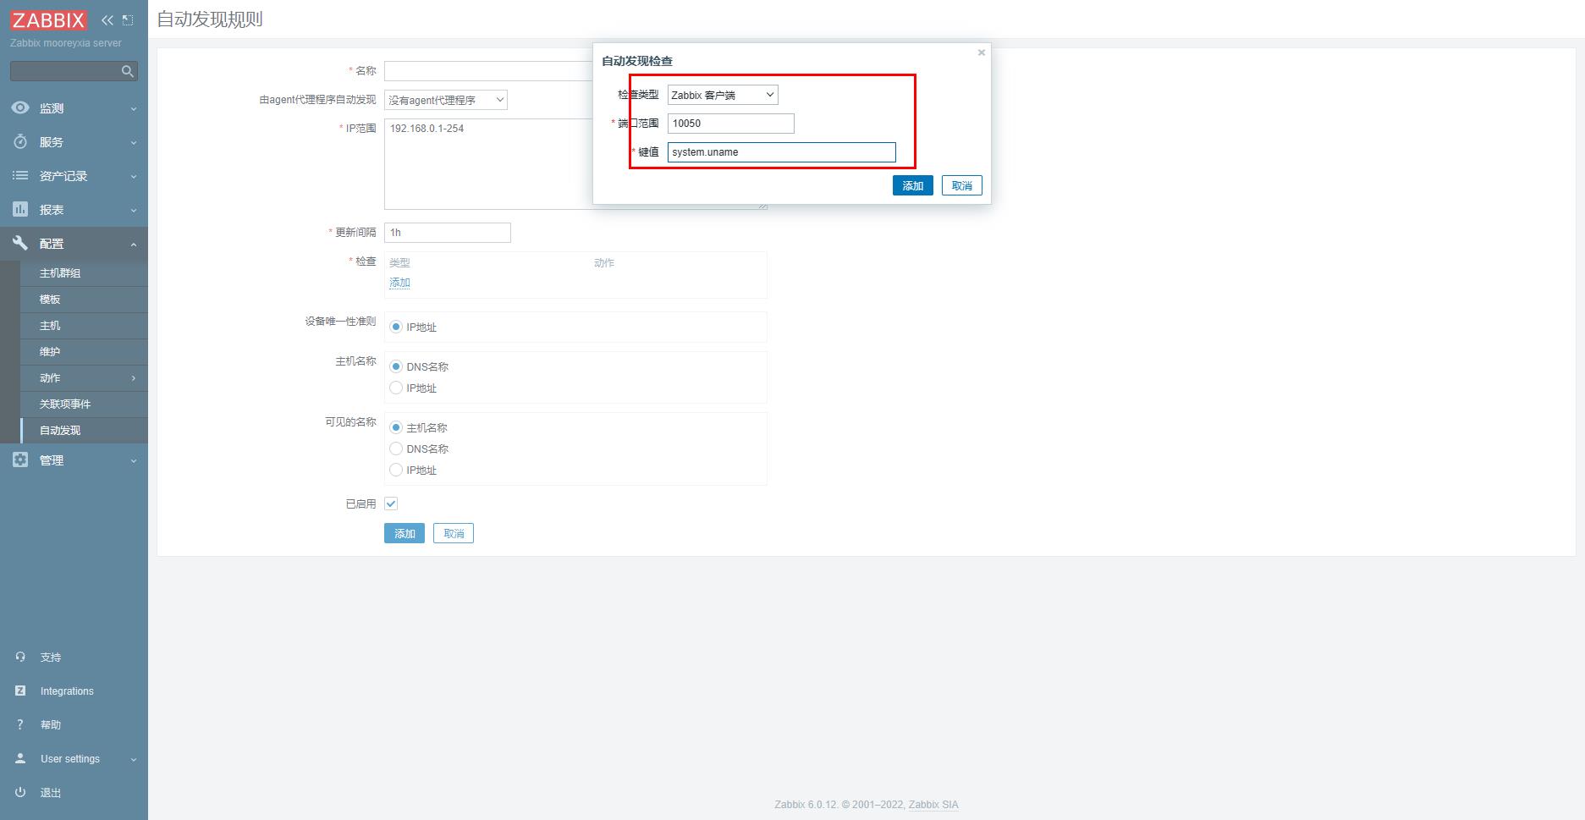This screenshot has width=1585, height=820.
Task: Expand the 资产记录 menu chevron
Action: point(134,177)
